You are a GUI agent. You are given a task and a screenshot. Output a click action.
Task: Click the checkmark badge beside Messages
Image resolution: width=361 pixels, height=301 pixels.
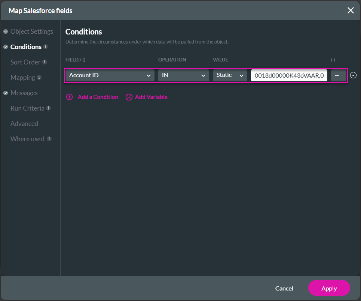pos(5,93)
